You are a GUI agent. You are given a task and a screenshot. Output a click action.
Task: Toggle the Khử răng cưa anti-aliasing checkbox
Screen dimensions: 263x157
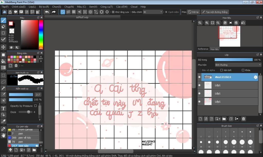[x=113, y=12]
